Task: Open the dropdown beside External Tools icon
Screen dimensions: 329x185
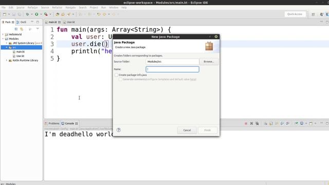Action: tap(50, 14)
